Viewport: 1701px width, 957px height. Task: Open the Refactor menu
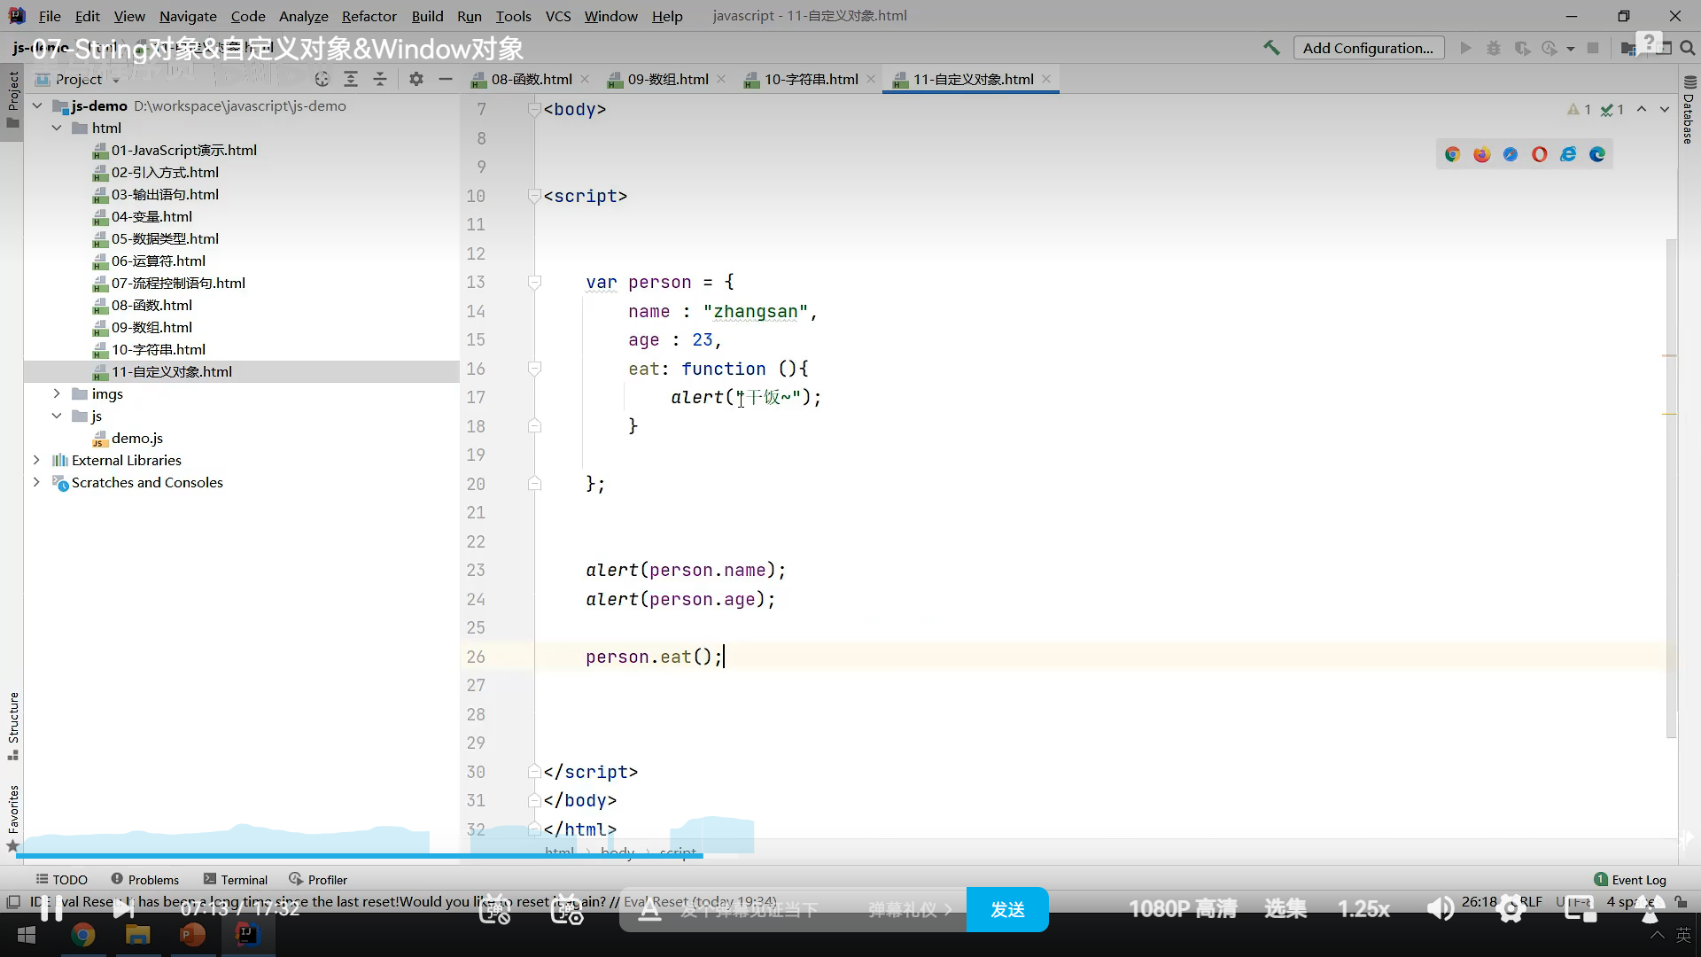tap(369, 16)
